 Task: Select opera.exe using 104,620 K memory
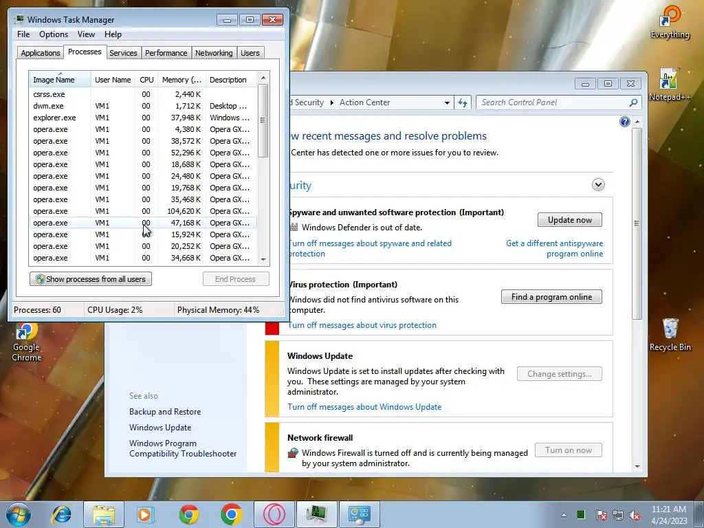click(x=143, y=211)
